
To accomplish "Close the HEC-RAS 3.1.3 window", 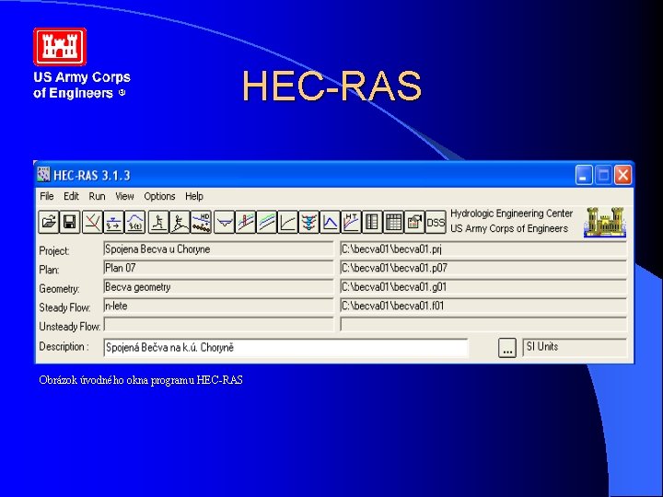I will point(622,175).
